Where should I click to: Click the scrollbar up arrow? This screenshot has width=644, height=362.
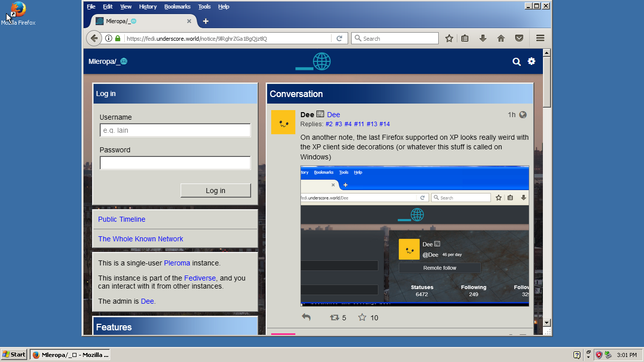[547, 53]
